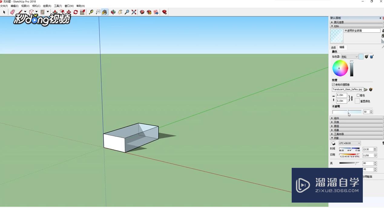Open the Rectangle tool dropdown arrow

48,12
